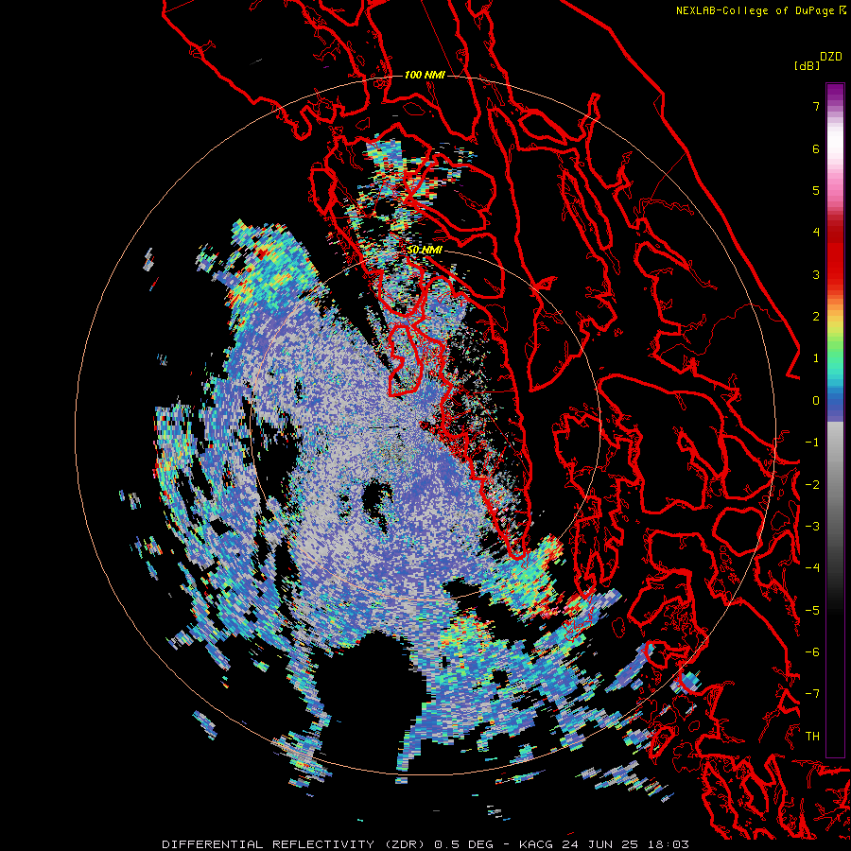851x851 pixels.
Task: Click the DIFFERENTIAL REFLECTIVITY caption text
Action: coord(269,844)
